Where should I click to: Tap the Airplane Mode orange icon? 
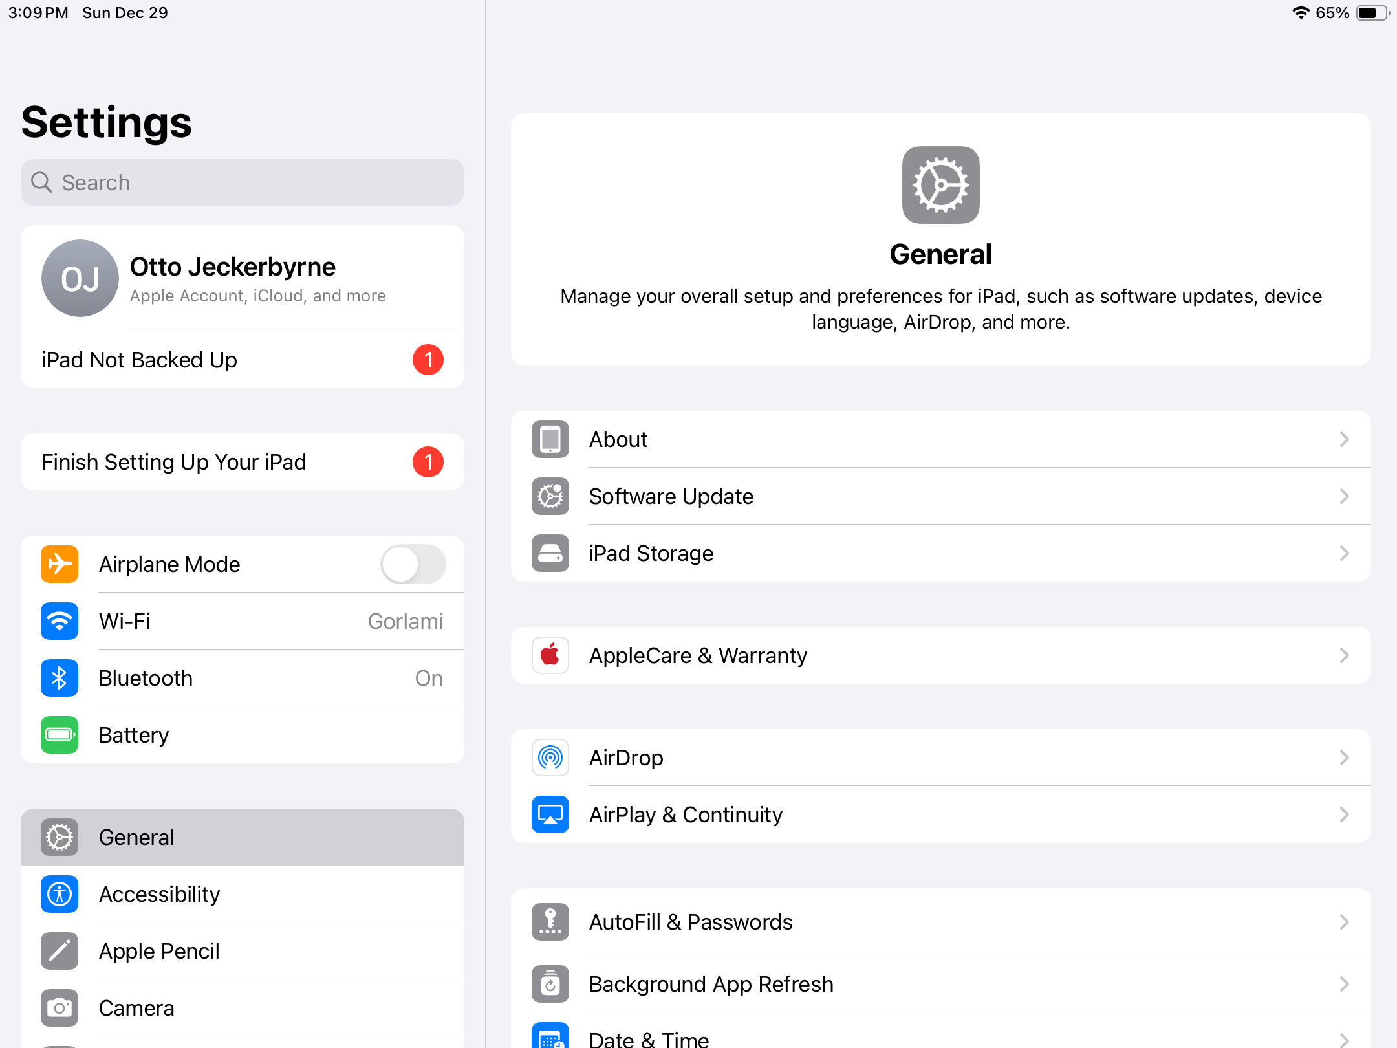[60, 564]
